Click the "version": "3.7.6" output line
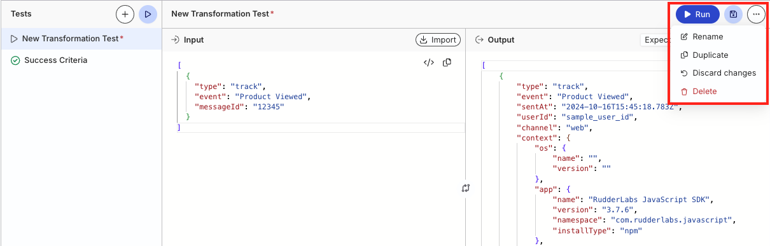Screen dimensions: 770x246 point(594,210)
